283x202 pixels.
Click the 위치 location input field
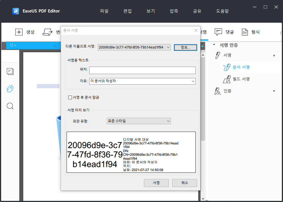142,70
